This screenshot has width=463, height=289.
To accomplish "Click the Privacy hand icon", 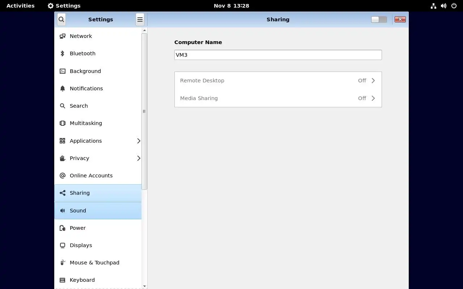I will (x=63, y=158).
